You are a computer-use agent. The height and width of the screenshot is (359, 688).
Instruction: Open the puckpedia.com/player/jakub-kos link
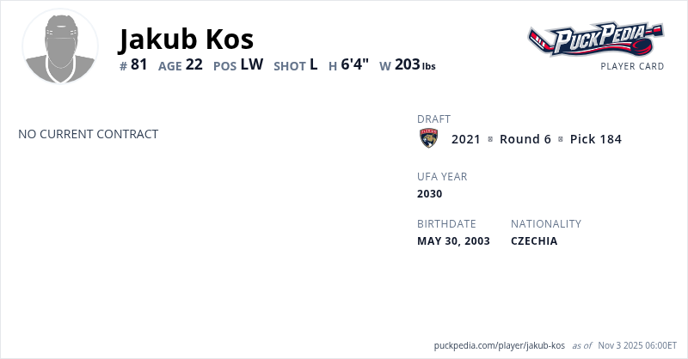499,345
